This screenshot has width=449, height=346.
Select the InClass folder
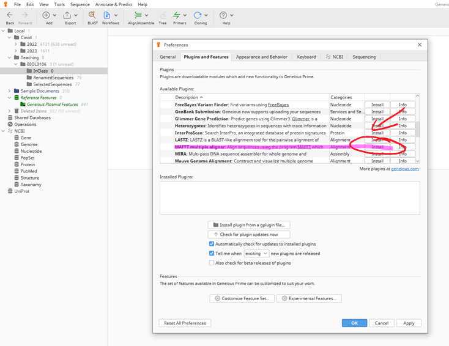[x=40, y=71]
